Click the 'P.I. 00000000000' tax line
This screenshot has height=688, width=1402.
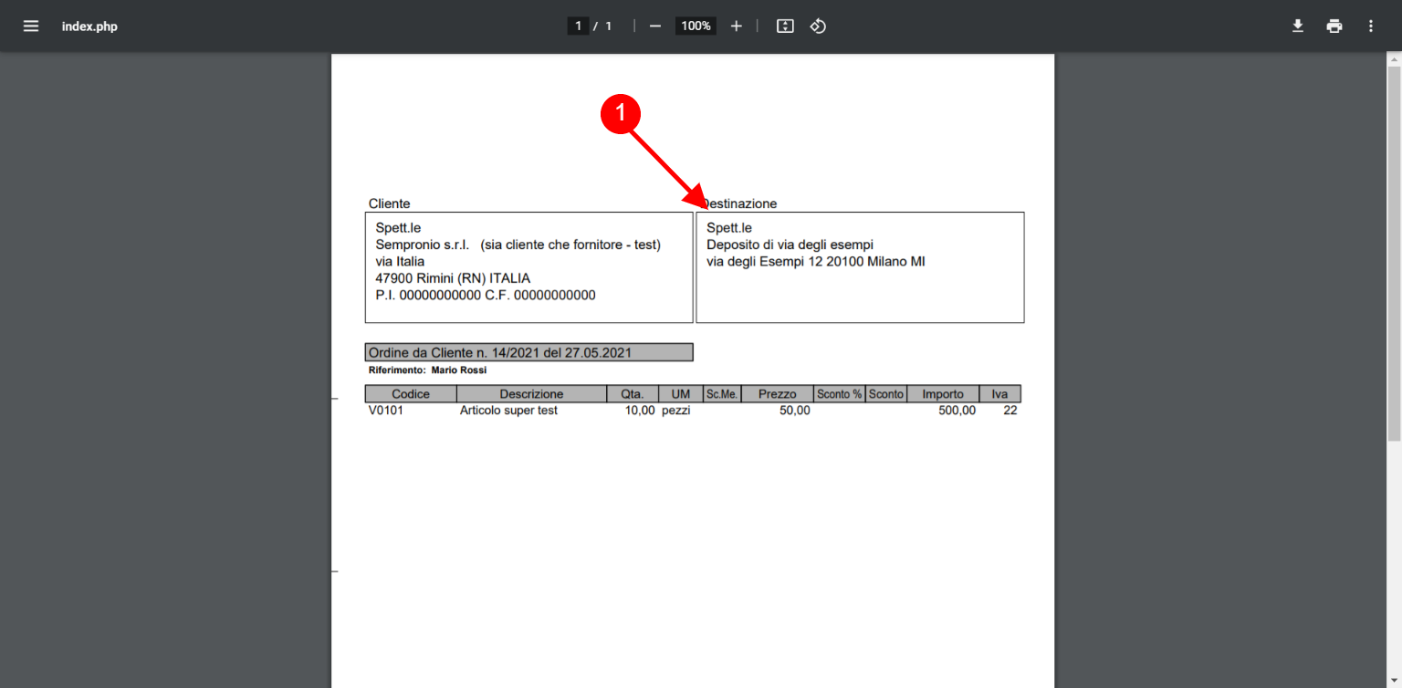(486, 295)
